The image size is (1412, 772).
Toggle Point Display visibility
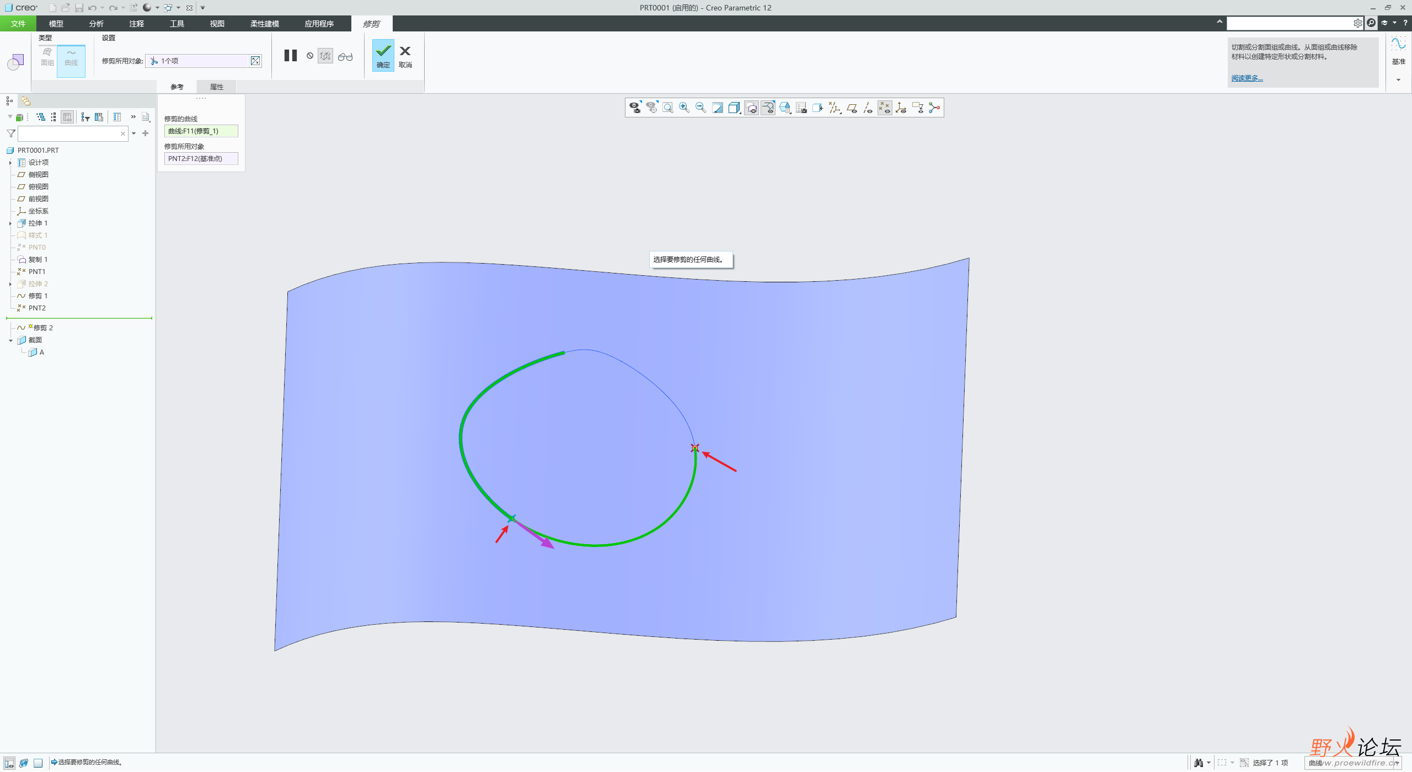tap(884, 108)
